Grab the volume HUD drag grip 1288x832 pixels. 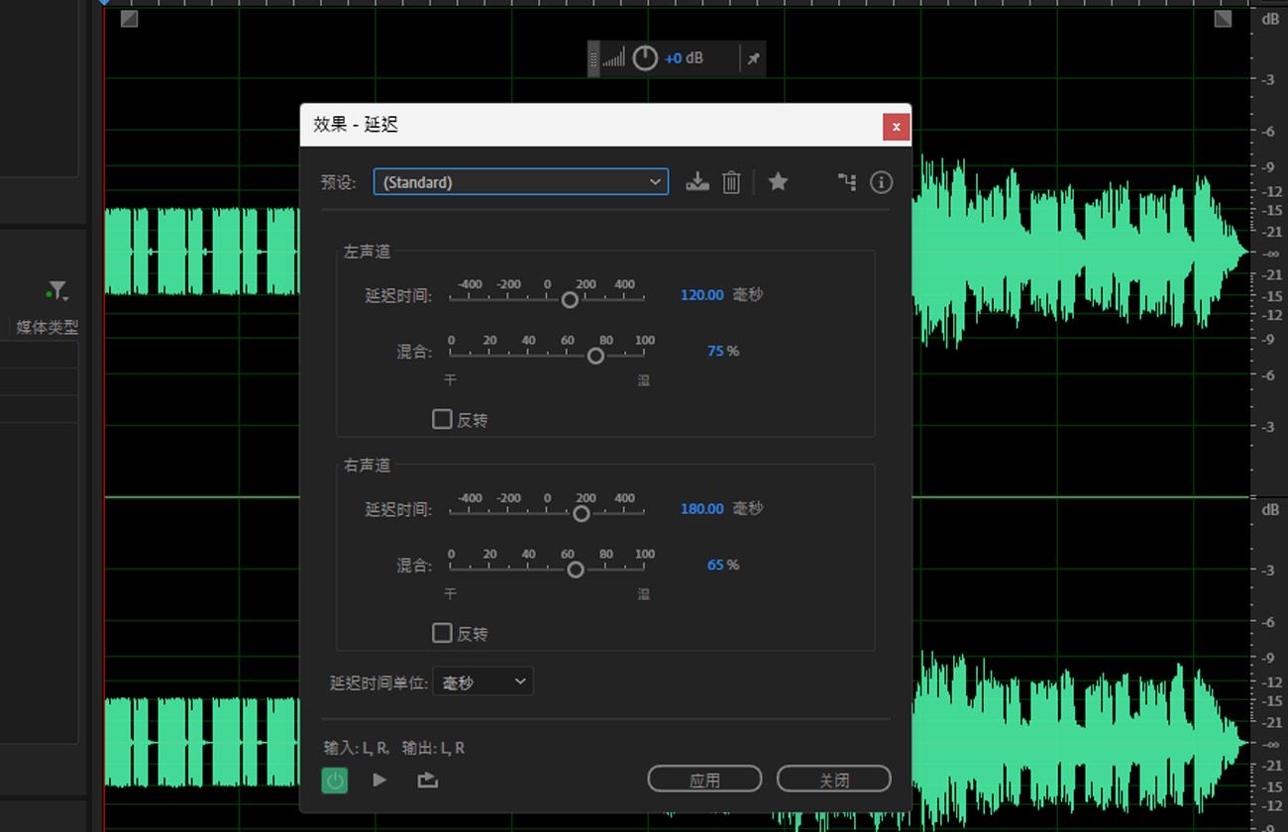pos(593,58)
